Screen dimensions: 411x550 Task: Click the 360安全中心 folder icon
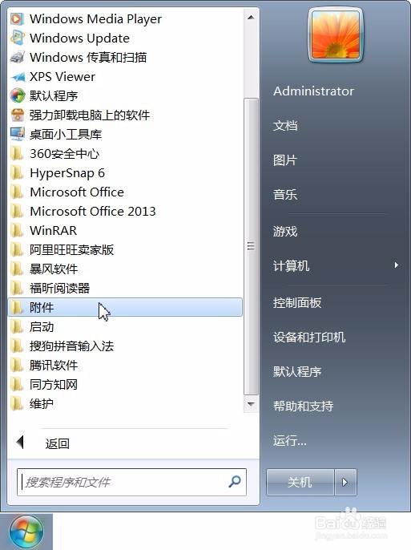pos(17,154)
